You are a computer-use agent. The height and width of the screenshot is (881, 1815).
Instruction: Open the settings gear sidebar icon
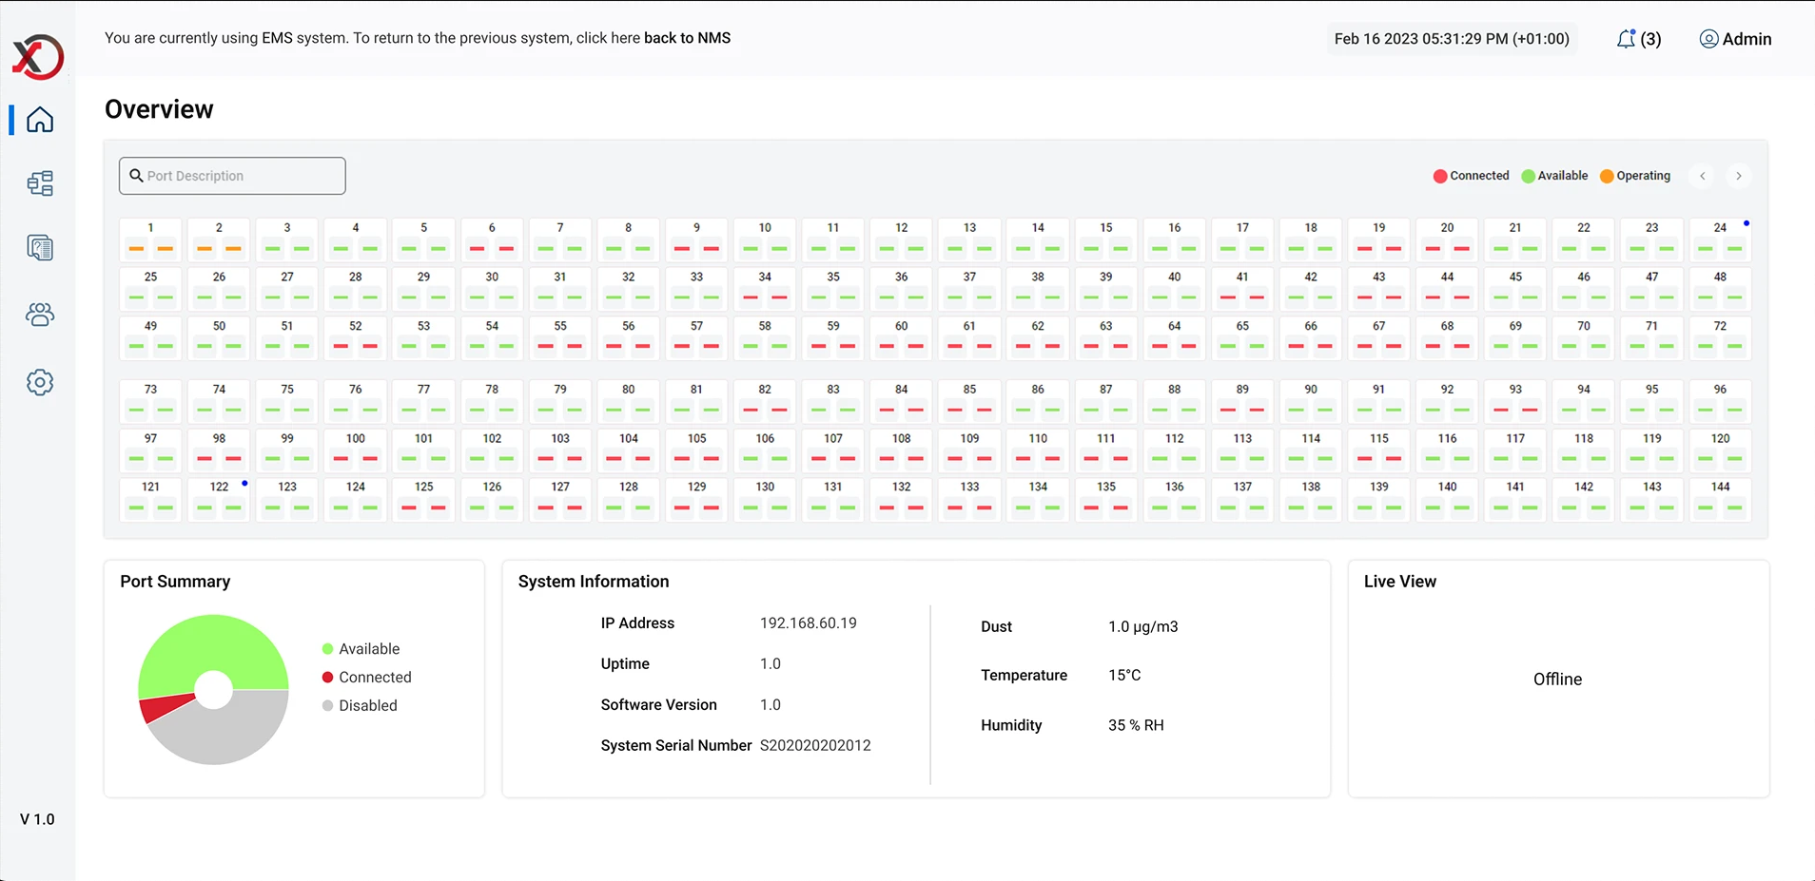[x=40, y=382]
